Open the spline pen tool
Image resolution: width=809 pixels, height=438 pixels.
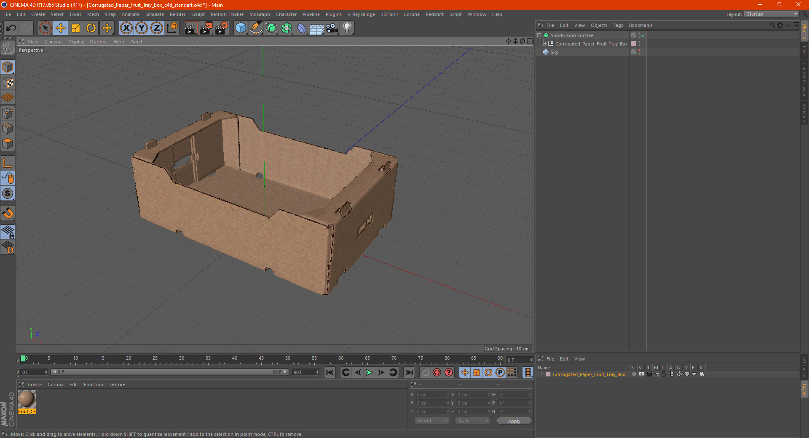coord(256,28)
